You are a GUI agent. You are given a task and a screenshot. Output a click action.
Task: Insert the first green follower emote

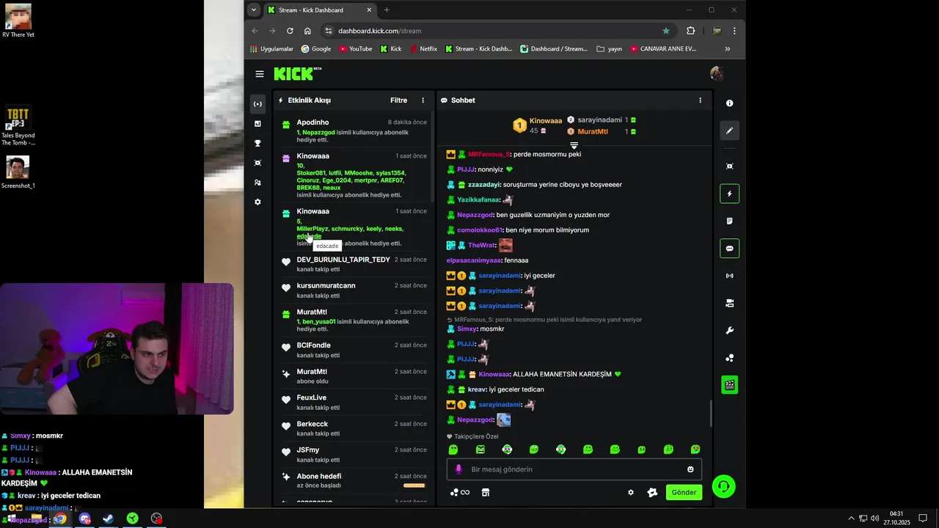pyautogui.click(x=453, y=450)
